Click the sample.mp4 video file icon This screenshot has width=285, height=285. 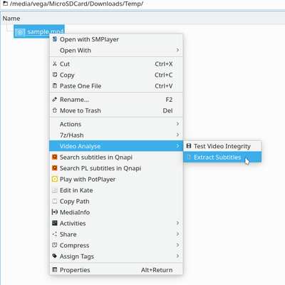coord(20,32)
